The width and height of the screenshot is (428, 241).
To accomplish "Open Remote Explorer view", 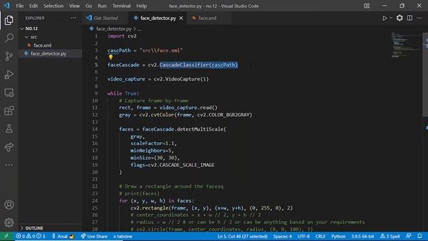I will coord(9,92).
